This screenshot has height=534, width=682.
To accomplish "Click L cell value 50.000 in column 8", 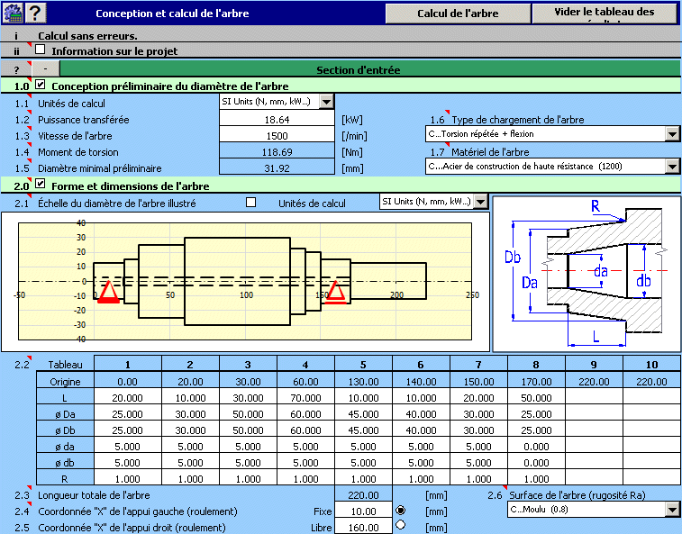I will (x=536, y=398).
